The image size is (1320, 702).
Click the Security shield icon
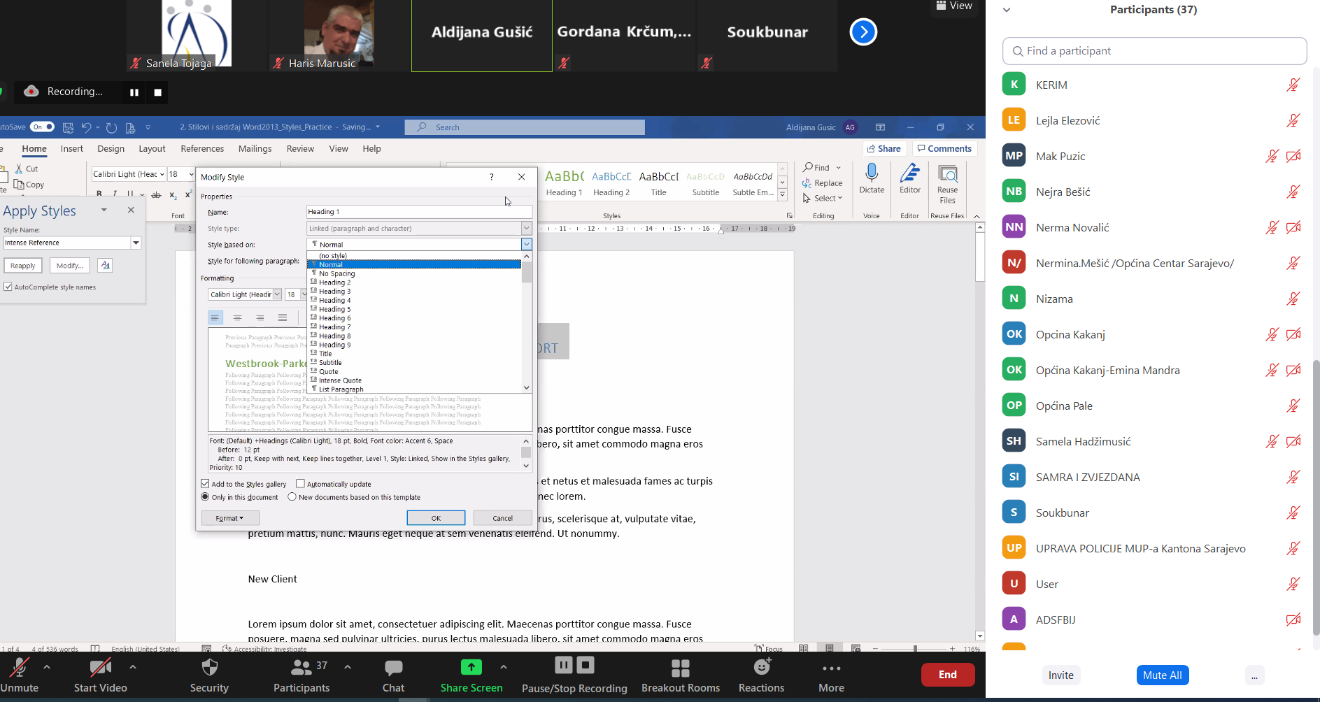click(209, 667)
